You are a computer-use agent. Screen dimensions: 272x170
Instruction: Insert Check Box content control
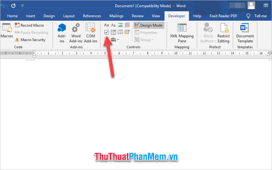click(x=106, y=32)
